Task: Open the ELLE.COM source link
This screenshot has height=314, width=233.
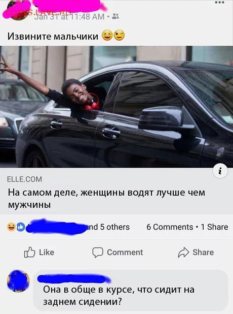Action: 24,179
